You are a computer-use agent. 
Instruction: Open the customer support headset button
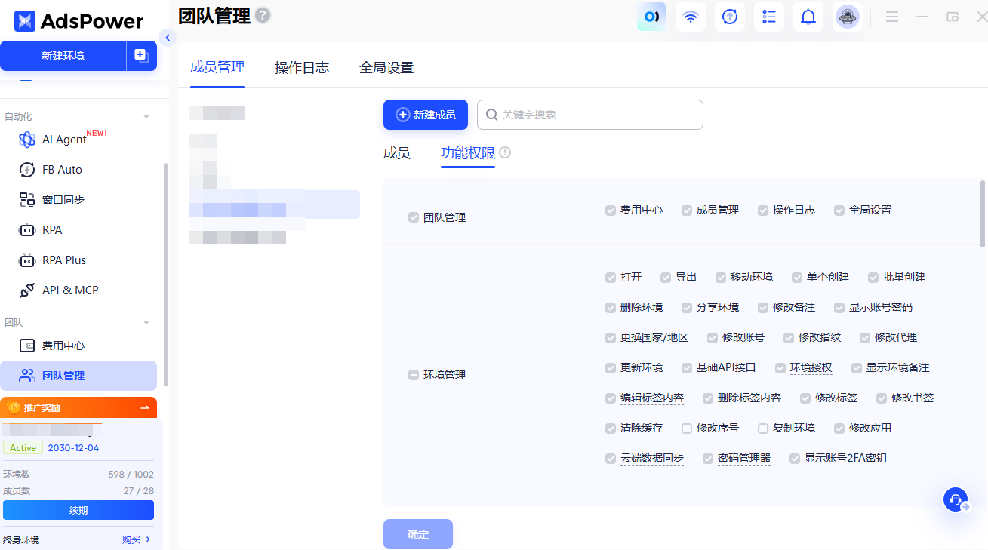956,499
